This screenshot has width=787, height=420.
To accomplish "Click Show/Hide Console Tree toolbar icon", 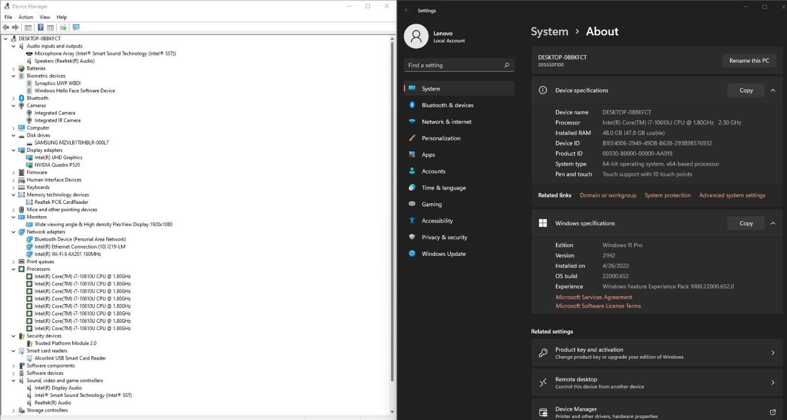I will pyautogui.click(x=28, y=28).
